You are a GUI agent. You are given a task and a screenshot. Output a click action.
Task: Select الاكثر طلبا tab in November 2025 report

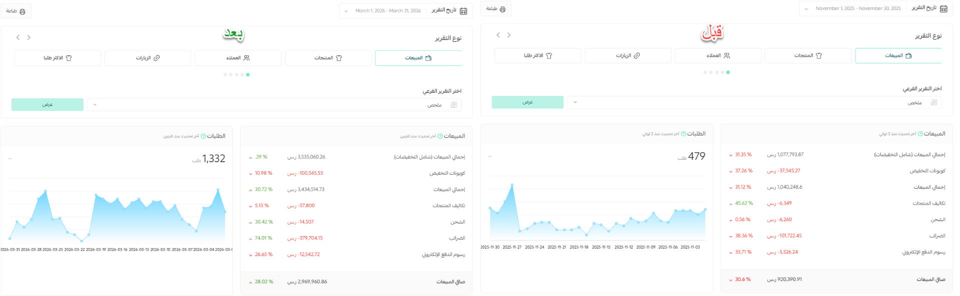point(537,55)
